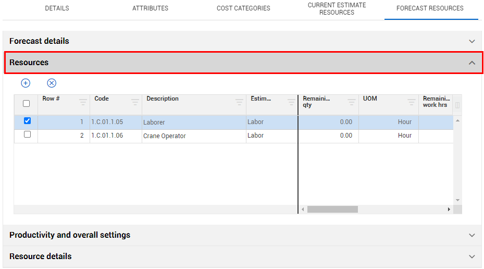Click the horizontal scrollbar right arrow
The height and width of the screenshot is (269, 484).
(449, 210)
